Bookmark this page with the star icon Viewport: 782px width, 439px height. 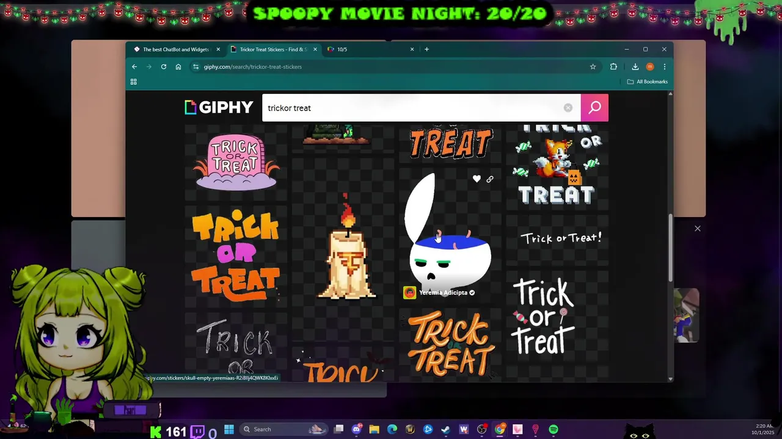tap(593, 66)
